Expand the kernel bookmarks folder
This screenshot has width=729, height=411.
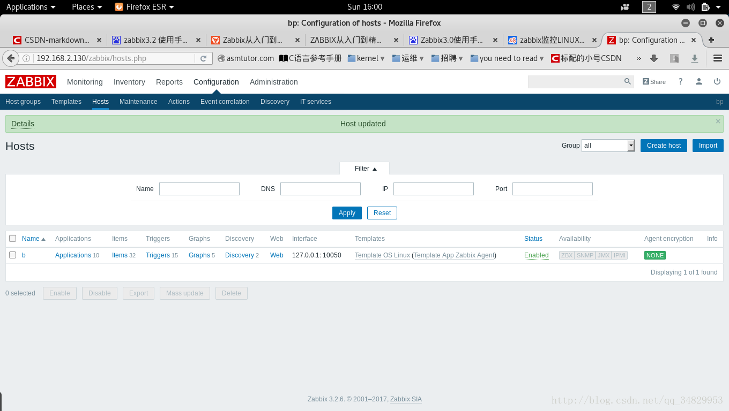367,58
